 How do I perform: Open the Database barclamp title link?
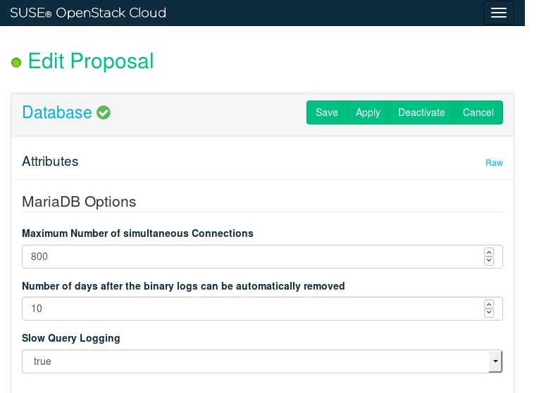click(x=57, y=112)
